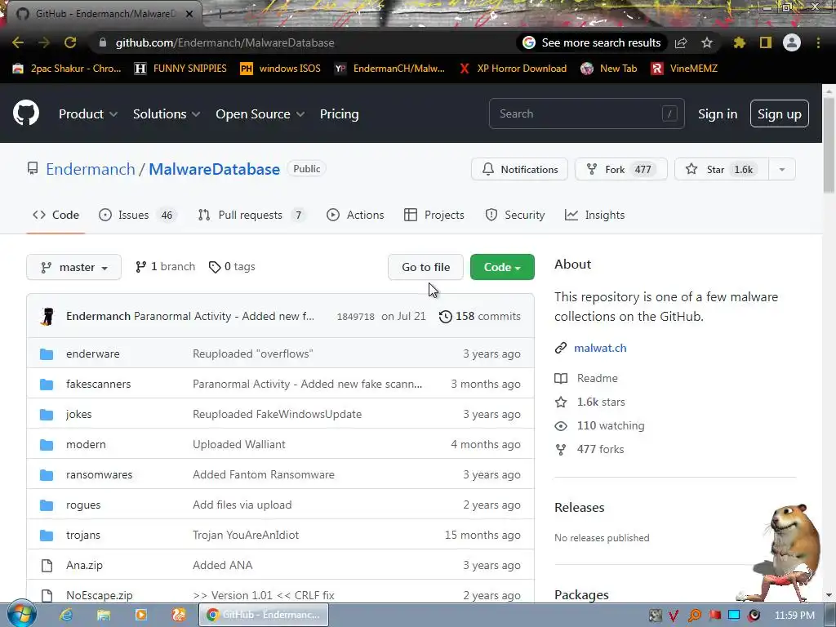The width and height of the screenshot is (836, 627).
Task: Open the Actions tab
Action: click(x=356, y=215)
